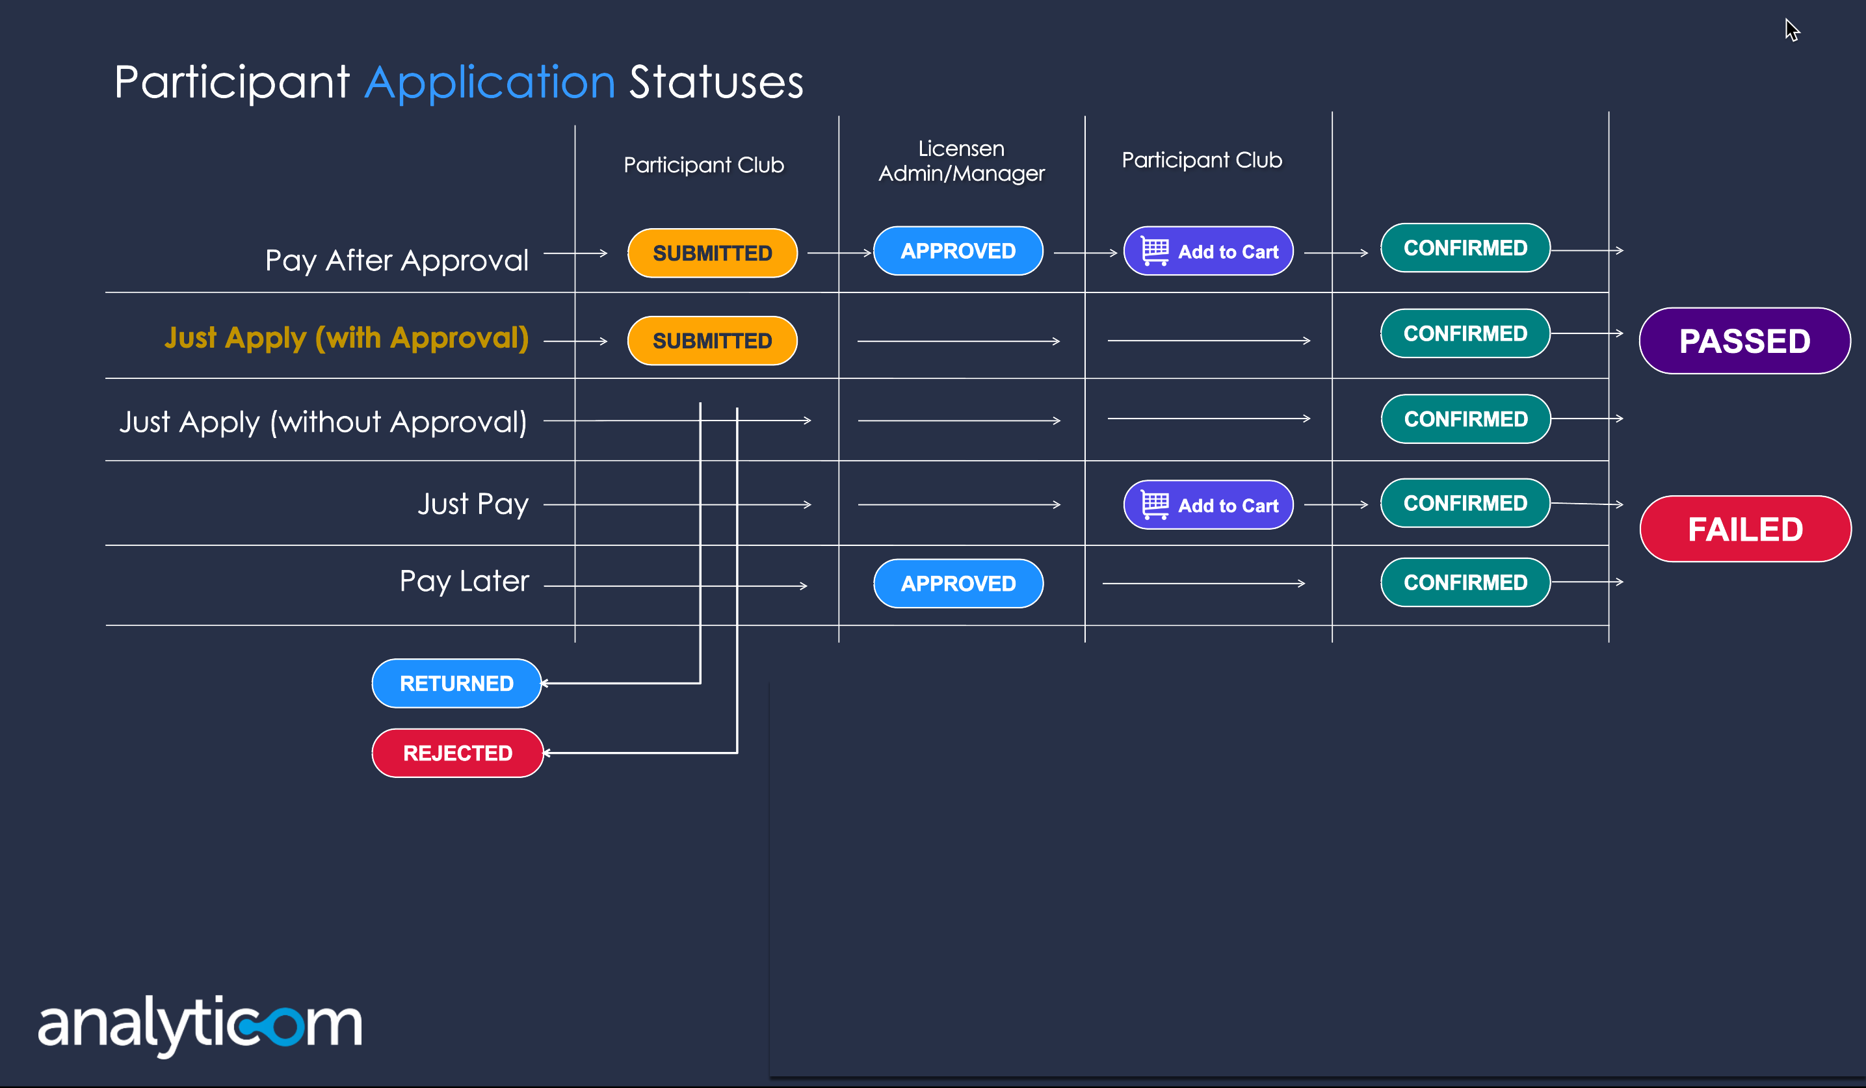1866x1088 pixels.
Task: Click the red FAILED status badge
Action: pyautogui.click(x=1744, y=529)
